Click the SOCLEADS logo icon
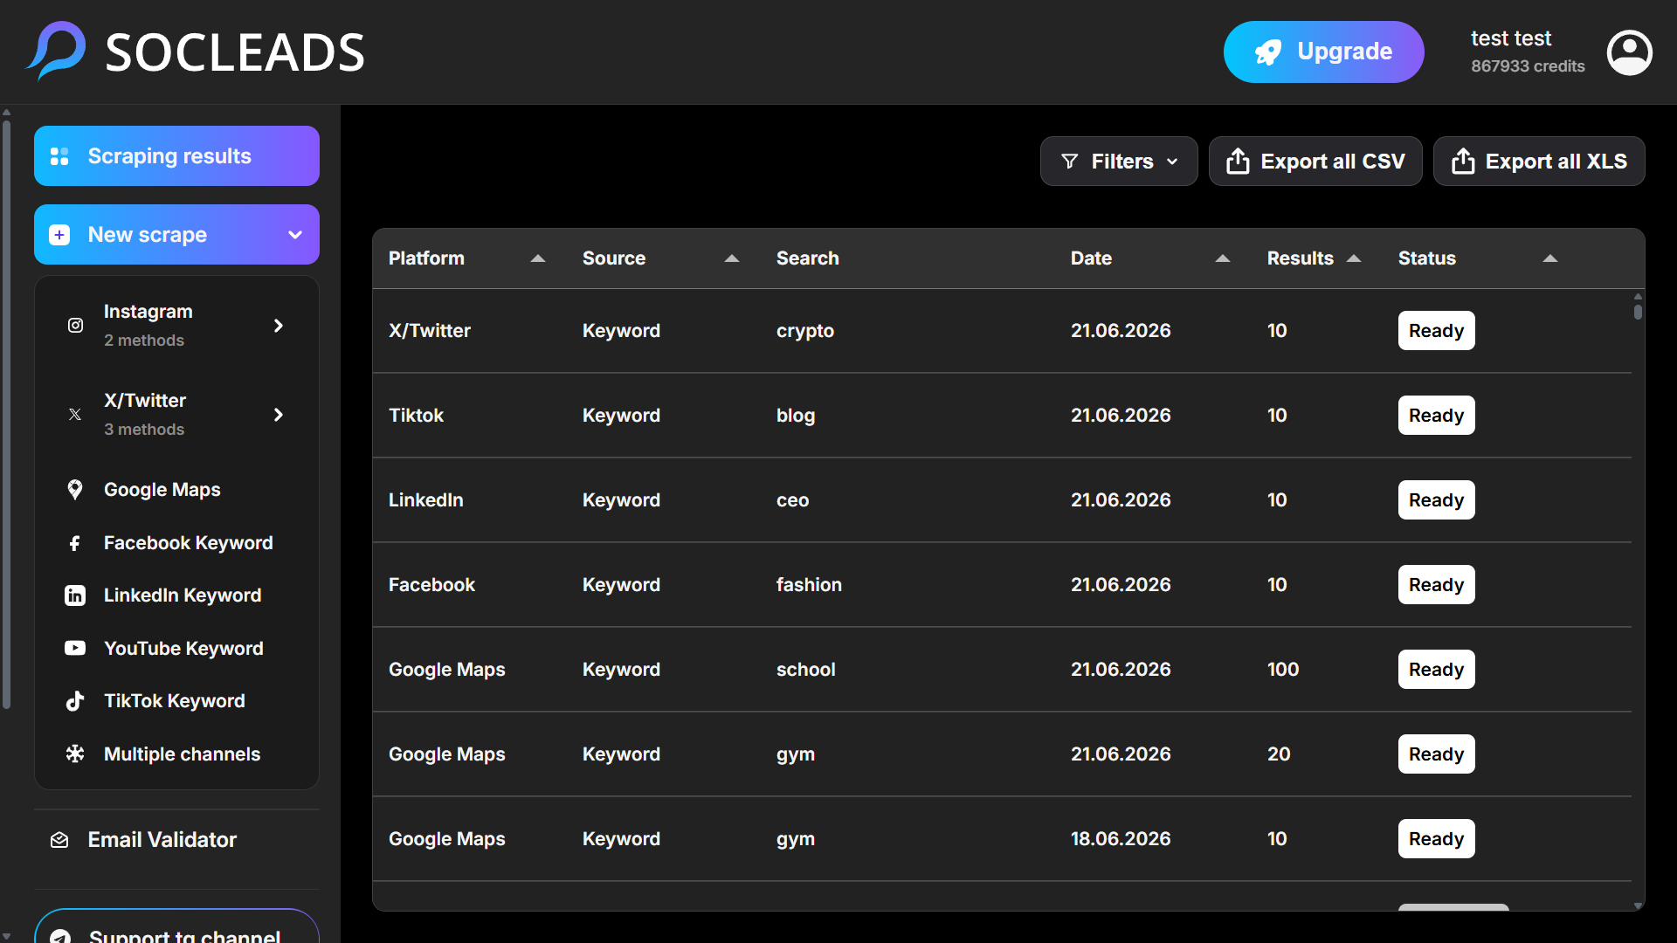The width and height of the screenshot is (1677, 943). pos(57,51)
